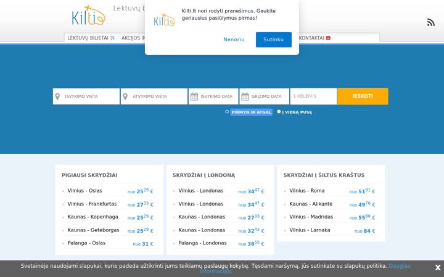Click the Kilti logo in header
The image size is (444, 277).
coord(89,15)
